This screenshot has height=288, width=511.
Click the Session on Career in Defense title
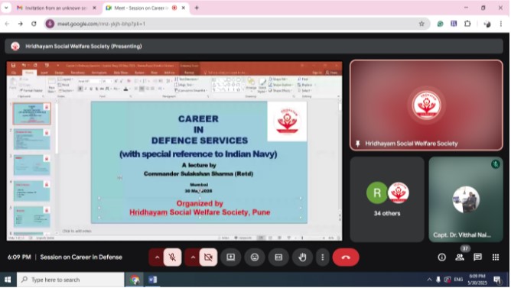tap(81, 257)
